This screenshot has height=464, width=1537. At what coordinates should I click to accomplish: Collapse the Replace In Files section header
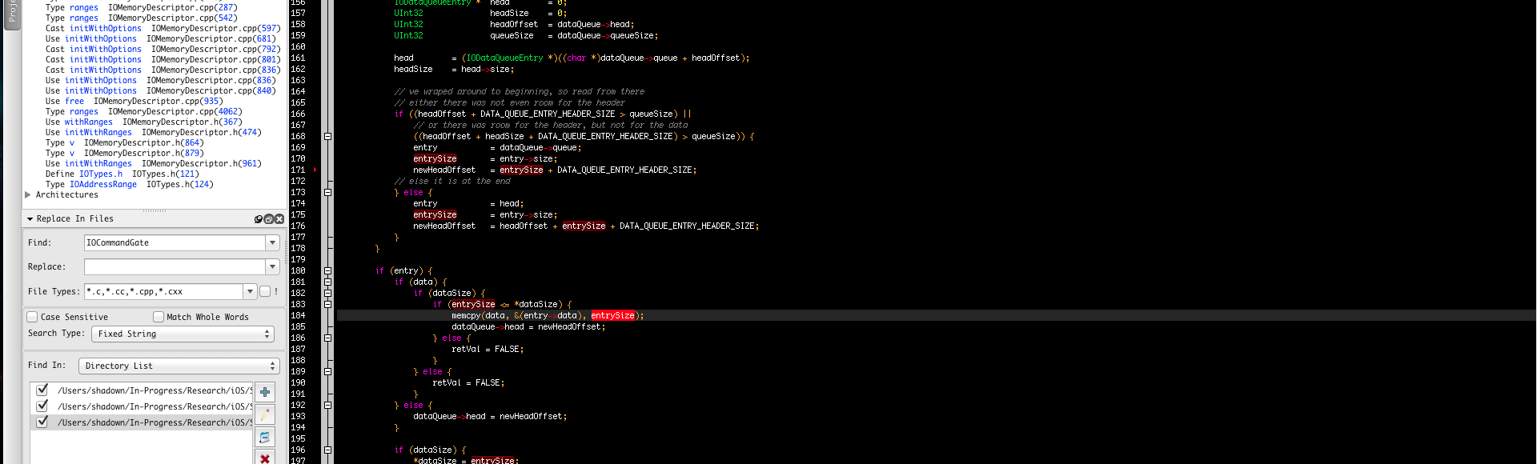(x=30, y=218)
